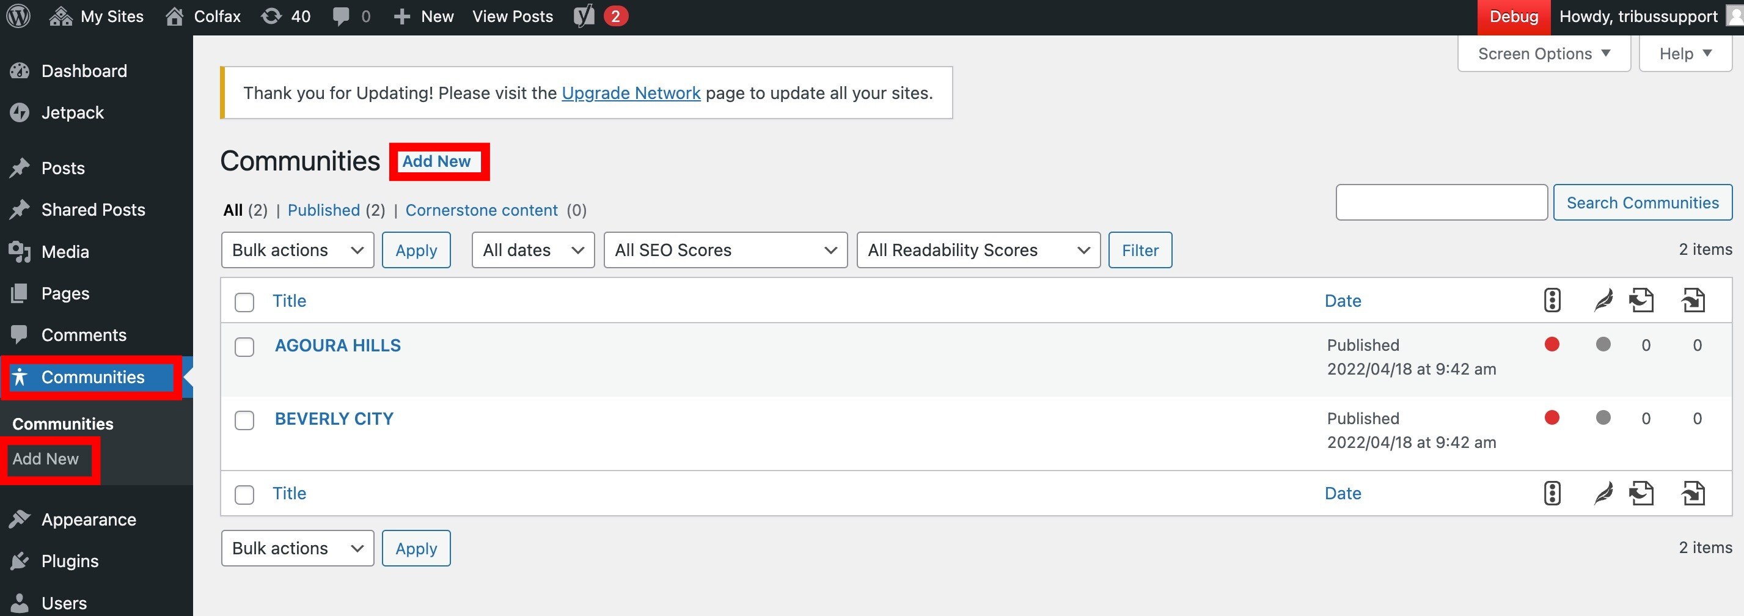Open All dates dropdown
The width and height of the screenshot is (1744, 616).
pos(533,250)
